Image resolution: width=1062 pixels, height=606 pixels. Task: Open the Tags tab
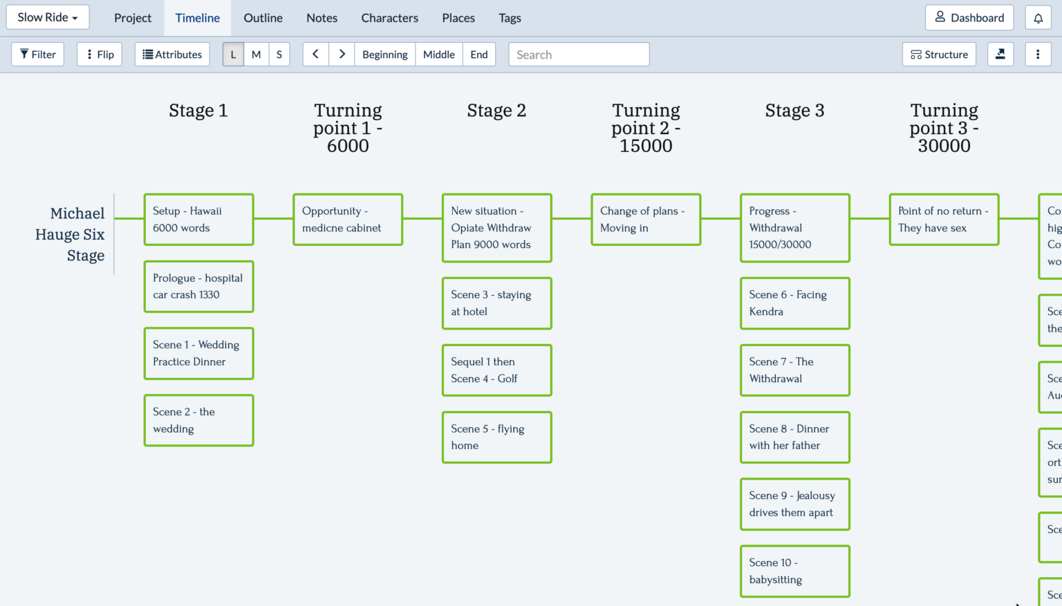pyautogui.click(x=510, y=17)
